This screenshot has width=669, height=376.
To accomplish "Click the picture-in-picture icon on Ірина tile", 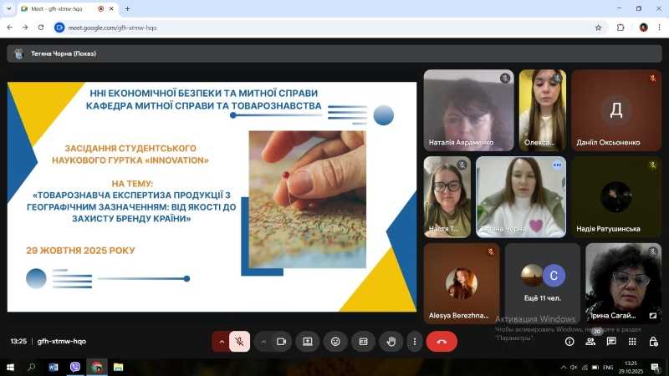I will point(653,316).
